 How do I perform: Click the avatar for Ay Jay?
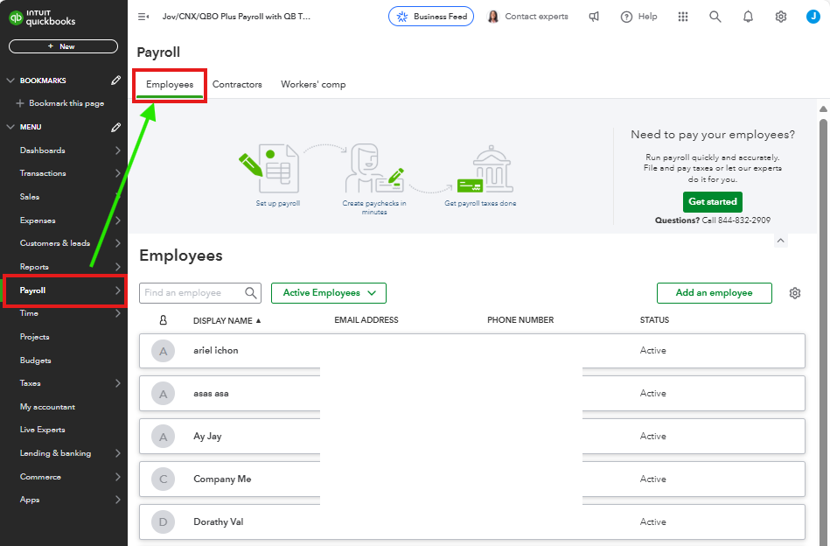[163, 437]
